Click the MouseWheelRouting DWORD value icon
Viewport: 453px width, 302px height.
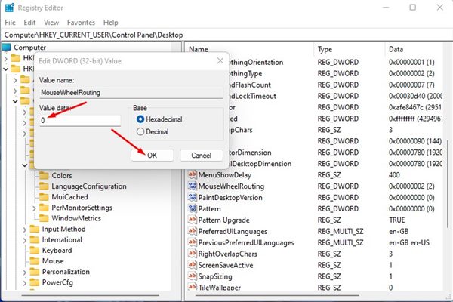coord(192,186)
